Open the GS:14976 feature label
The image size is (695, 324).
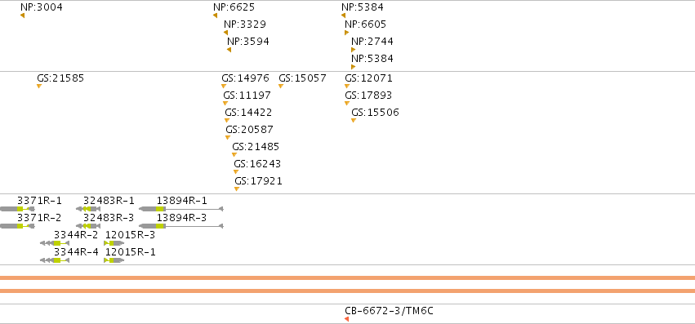(245, 78)
